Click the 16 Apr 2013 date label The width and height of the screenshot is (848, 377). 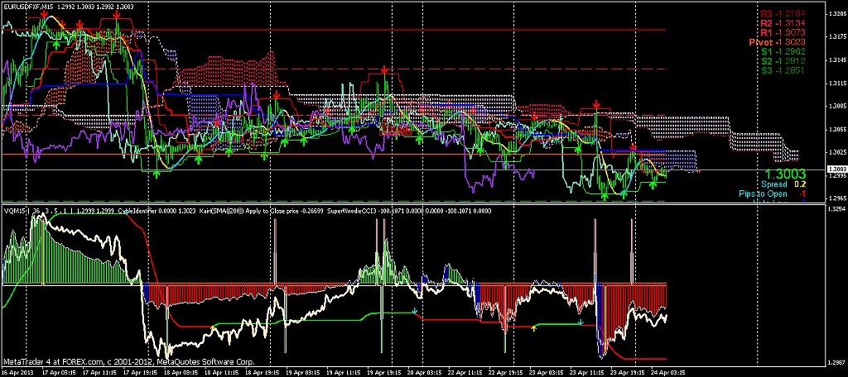(17, 372)
